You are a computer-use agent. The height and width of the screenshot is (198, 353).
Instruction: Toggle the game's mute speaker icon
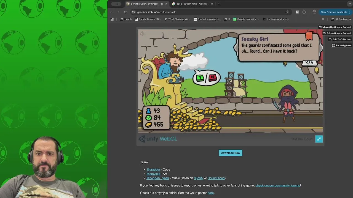pyautogui.click(x=143, y=34)
